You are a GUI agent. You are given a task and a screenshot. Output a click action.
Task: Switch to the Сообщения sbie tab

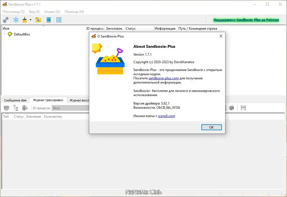pos(15,100)
